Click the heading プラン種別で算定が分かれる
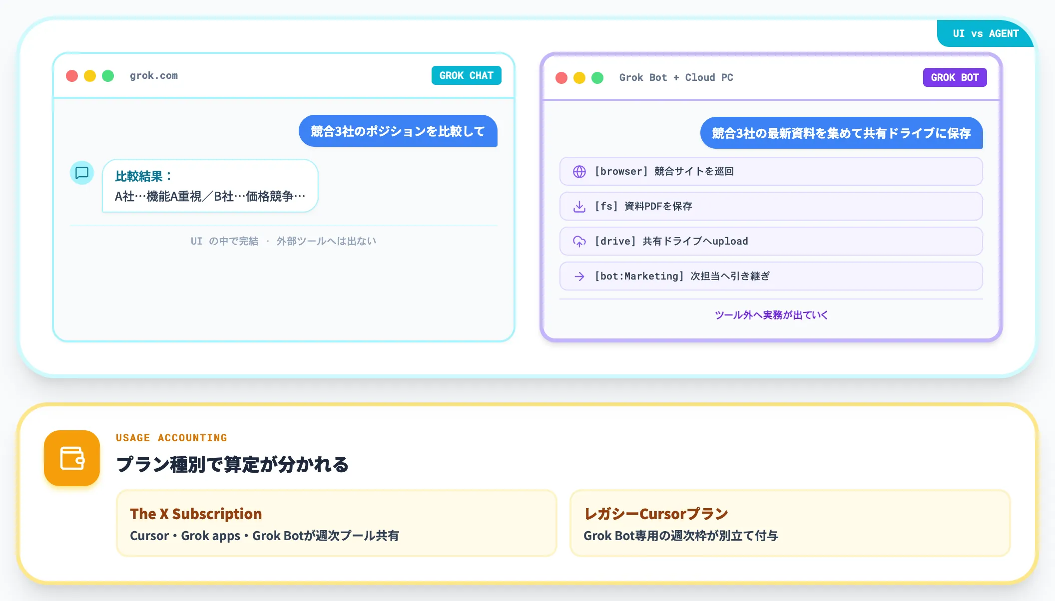The width and height of the screenshot is (1055, 601). [232, 464]
